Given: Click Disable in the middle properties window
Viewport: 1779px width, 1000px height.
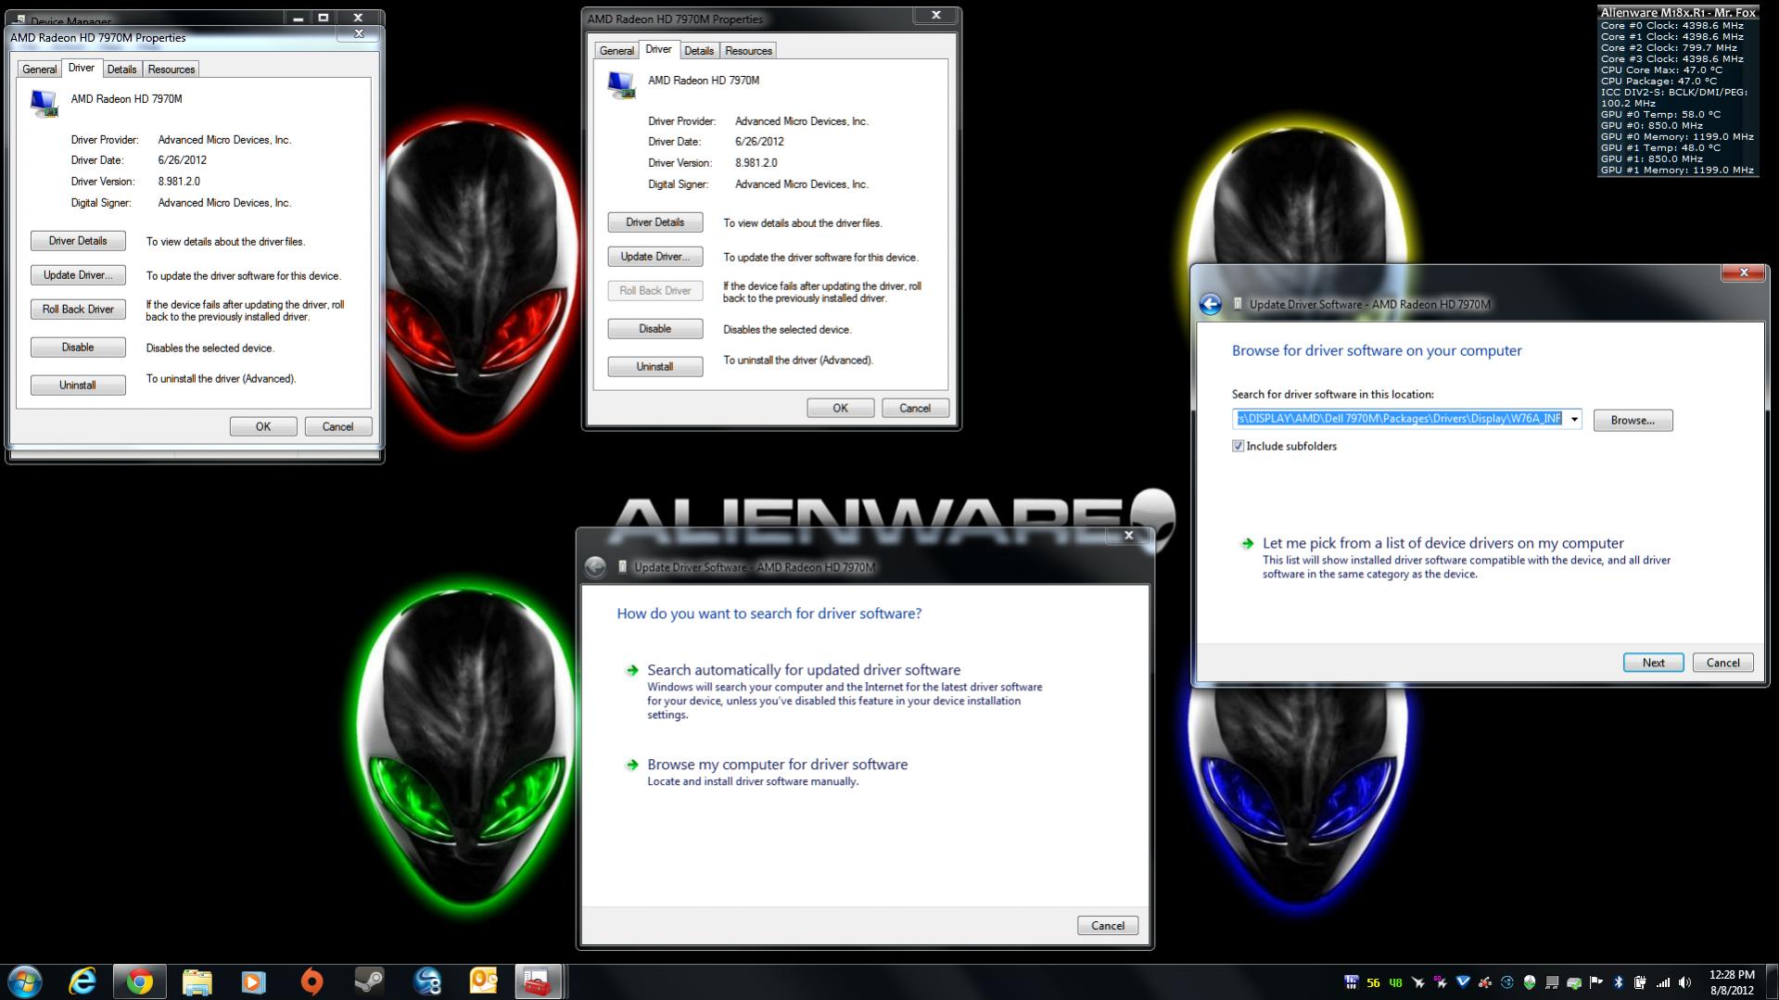Looking at the screenshot, I should [655, 329].
